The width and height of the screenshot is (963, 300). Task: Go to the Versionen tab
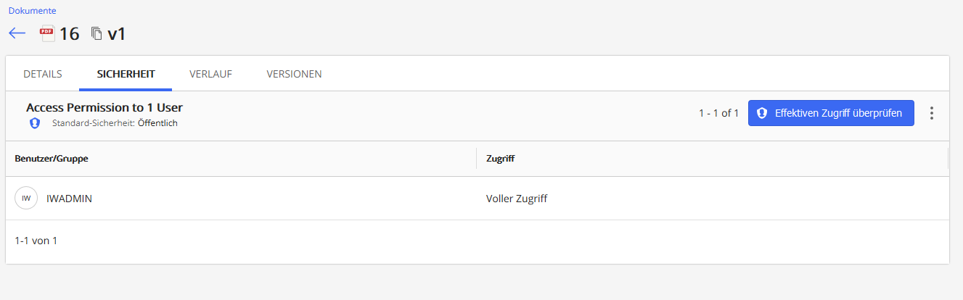(294, 74)
